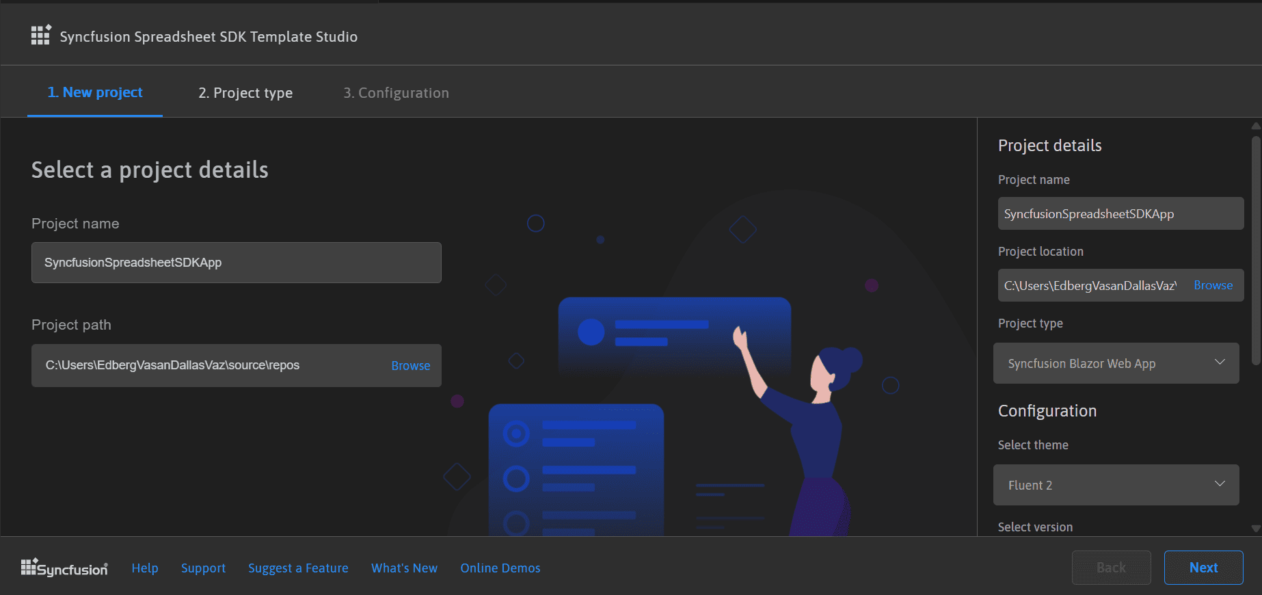Click the Back button
This screenshot has width=1262, height=595.
coord(1111,568)
